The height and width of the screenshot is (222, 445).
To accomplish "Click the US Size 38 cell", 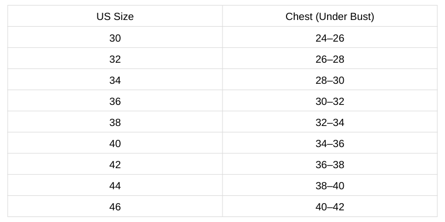I will (x=115, y=123).
